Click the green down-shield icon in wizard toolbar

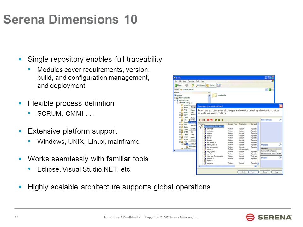(216, 120)
